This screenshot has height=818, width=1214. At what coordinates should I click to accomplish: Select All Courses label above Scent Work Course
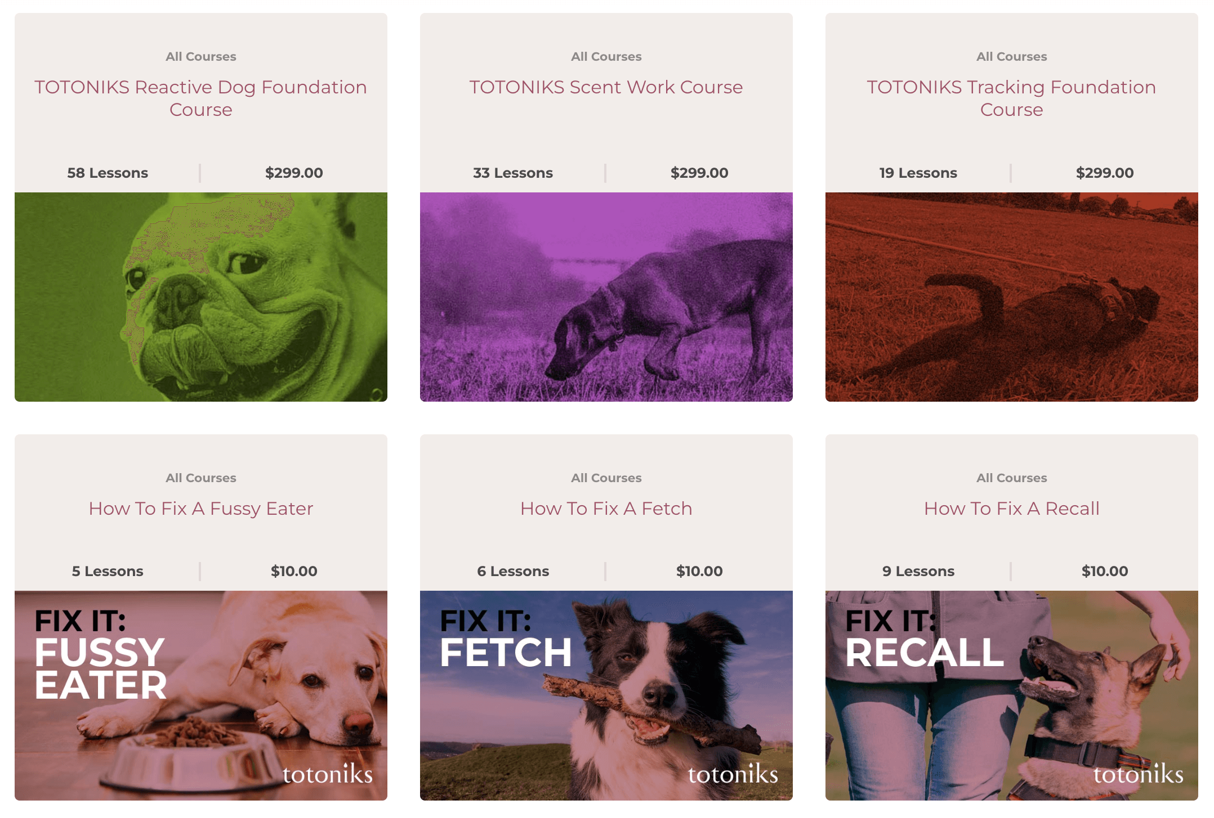[x=606, y=56]
